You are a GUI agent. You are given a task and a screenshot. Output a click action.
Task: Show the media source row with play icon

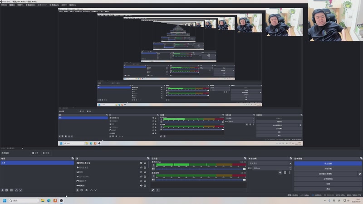(141, 167)
